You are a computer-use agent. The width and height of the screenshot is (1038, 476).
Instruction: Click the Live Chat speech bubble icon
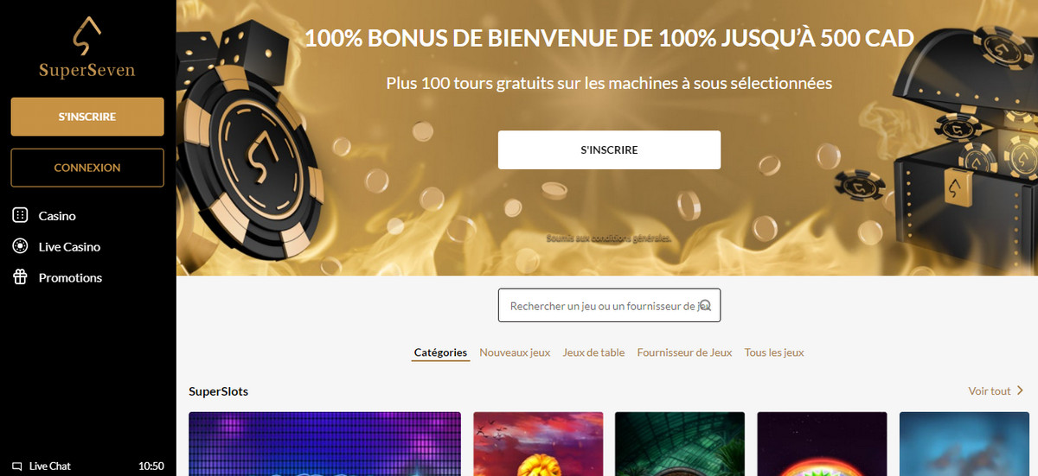pyautogui.click(x=17, y=466)
